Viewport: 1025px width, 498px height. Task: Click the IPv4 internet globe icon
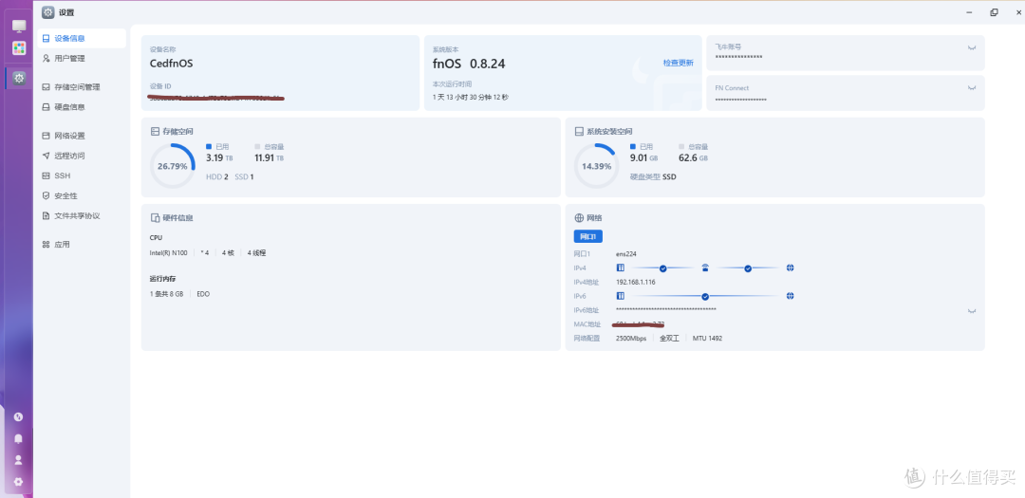[x=791, y=267]
